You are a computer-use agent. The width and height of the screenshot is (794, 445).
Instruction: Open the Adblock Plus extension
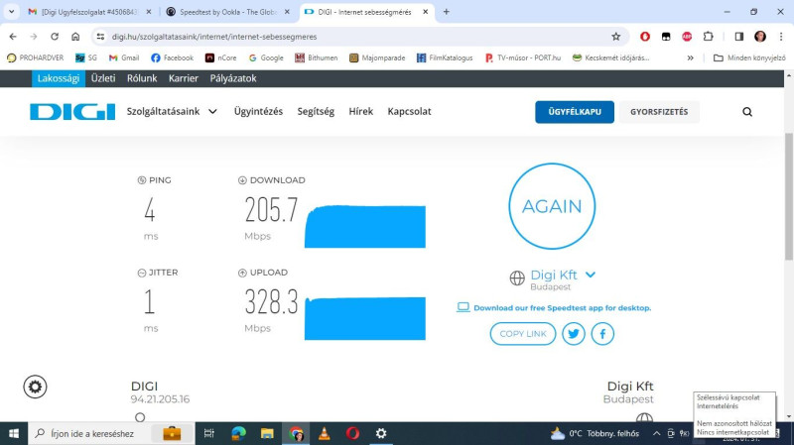[687, 37]
